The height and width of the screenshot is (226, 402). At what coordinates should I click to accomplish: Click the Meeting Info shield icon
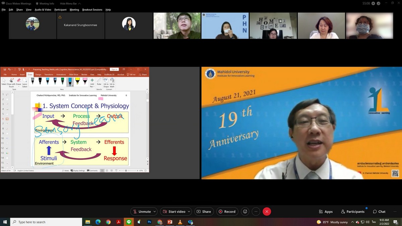pyautogui.click(x=37, y=3)
